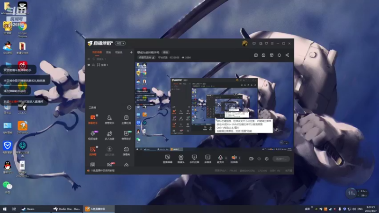Image resolution: width=379 pixels, height=213 pixels.
Task: Add a new scene with the plus icon
Action: (x=131, y=52)
